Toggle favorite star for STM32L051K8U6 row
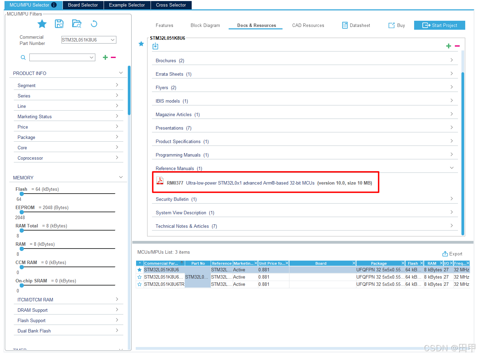Screen dimensions: 478x356 [x=140, y=270]
